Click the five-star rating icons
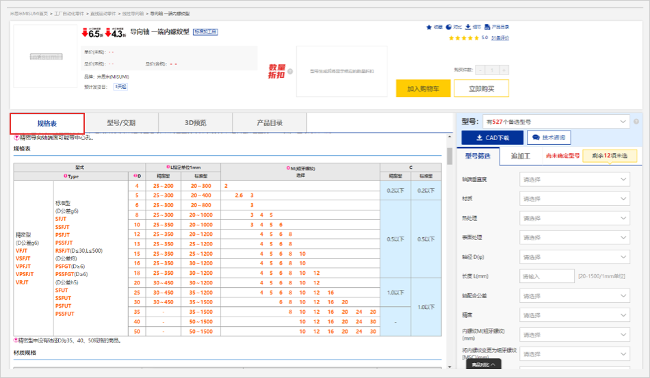 click(463, 38)
